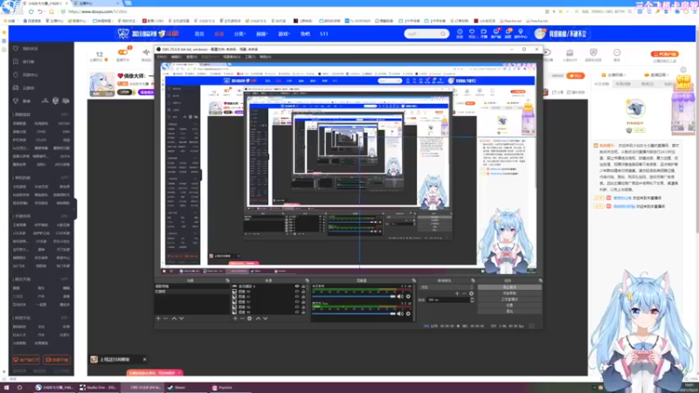Pop out the Scenes dock with its float icon

[x=227, y=280]
